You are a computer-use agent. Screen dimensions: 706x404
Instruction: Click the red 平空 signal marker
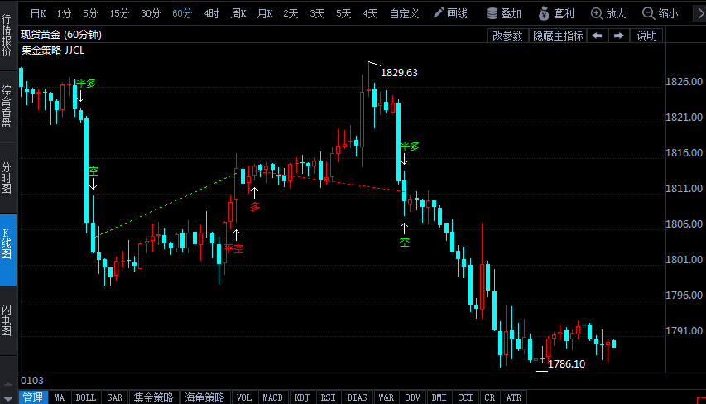pyautogui.click(x=234, y=248)
